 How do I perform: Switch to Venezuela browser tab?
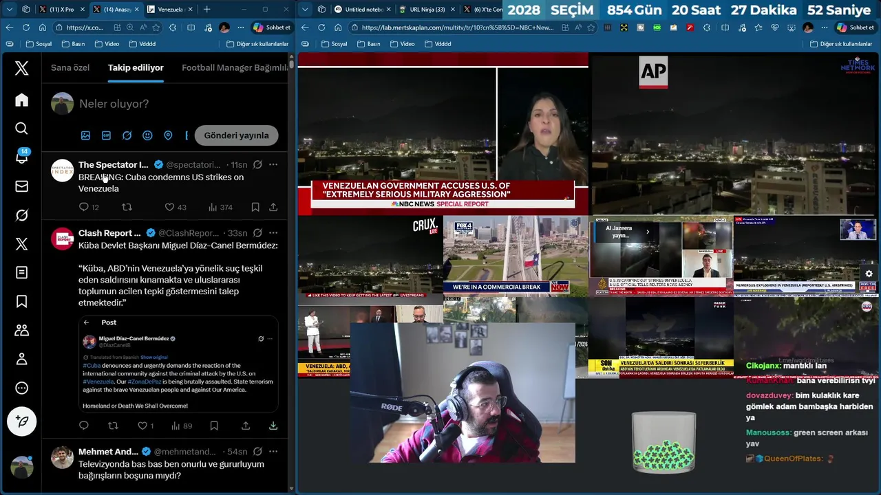coord(170,10)
